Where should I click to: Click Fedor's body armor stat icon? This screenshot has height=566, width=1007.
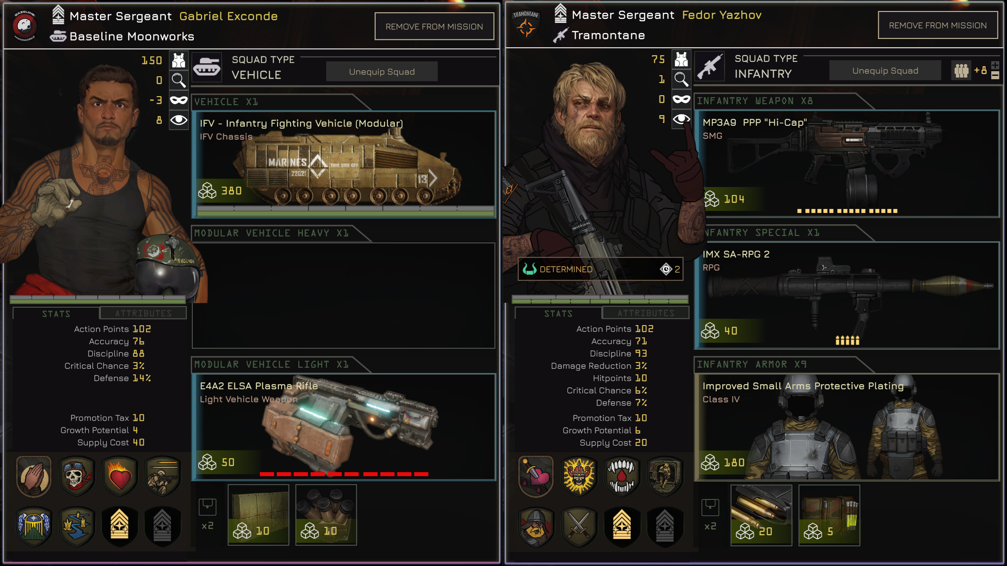click(681, 59)
